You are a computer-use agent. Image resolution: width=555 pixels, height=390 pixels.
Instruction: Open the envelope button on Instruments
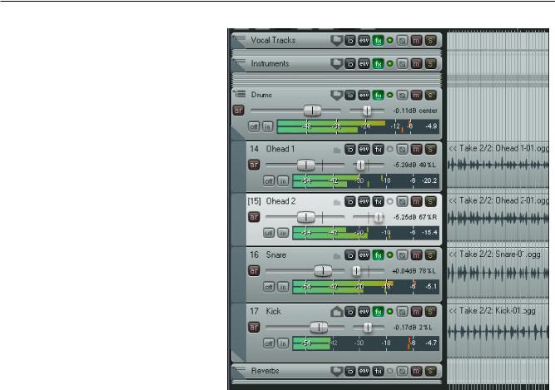point(364,64)
